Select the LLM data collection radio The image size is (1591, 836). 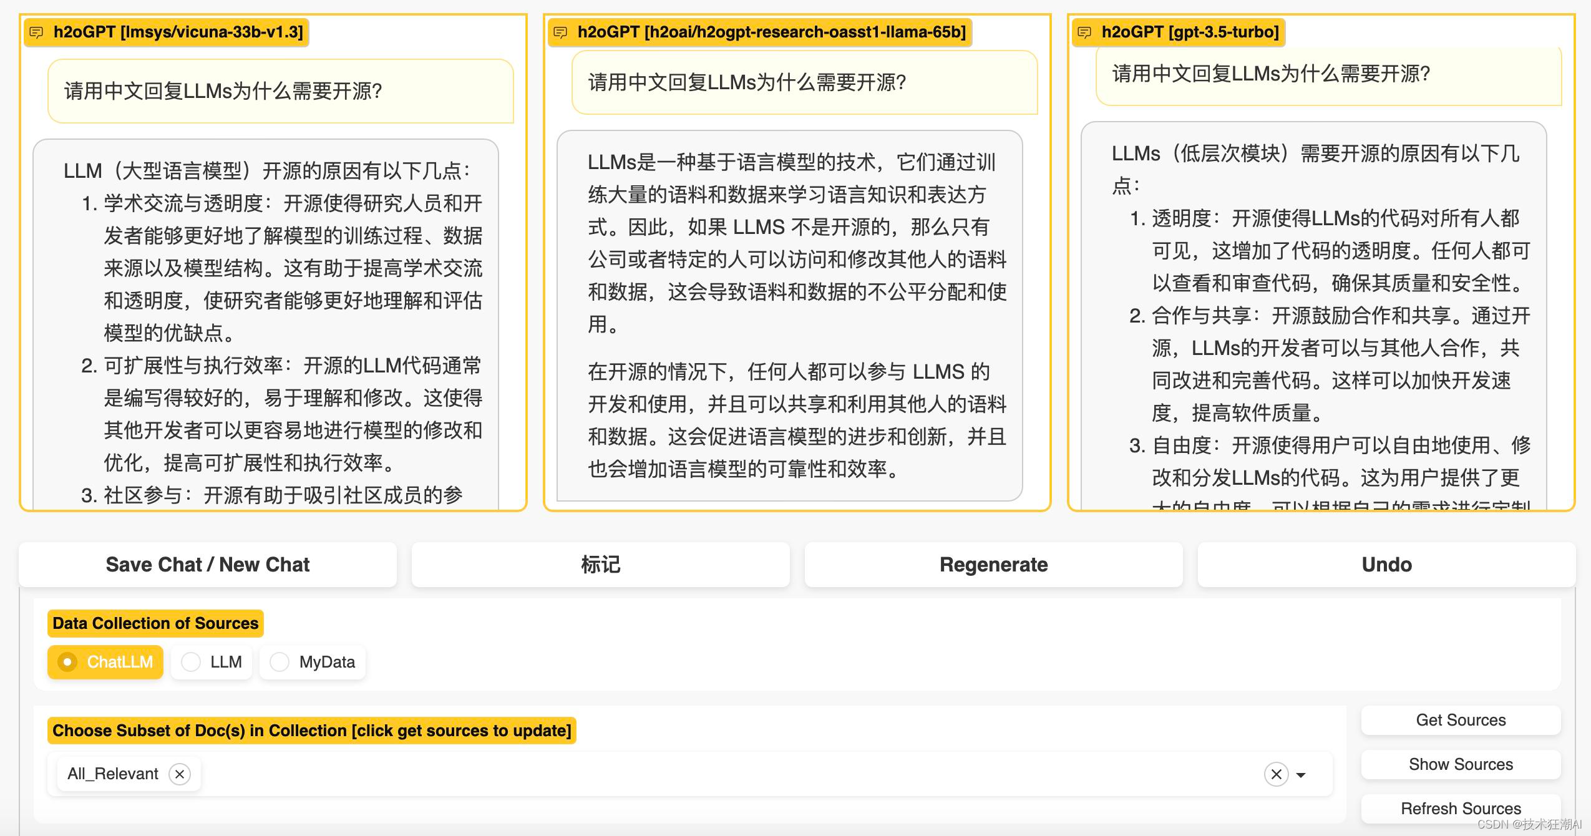click(191, 662)
